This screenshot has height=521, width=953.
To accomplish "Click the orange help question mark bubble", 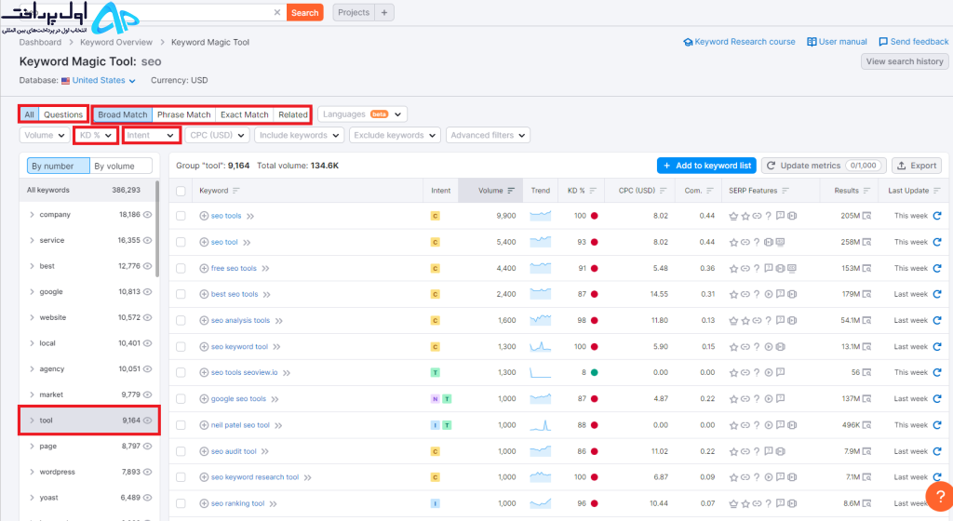I will pos(940,496).
